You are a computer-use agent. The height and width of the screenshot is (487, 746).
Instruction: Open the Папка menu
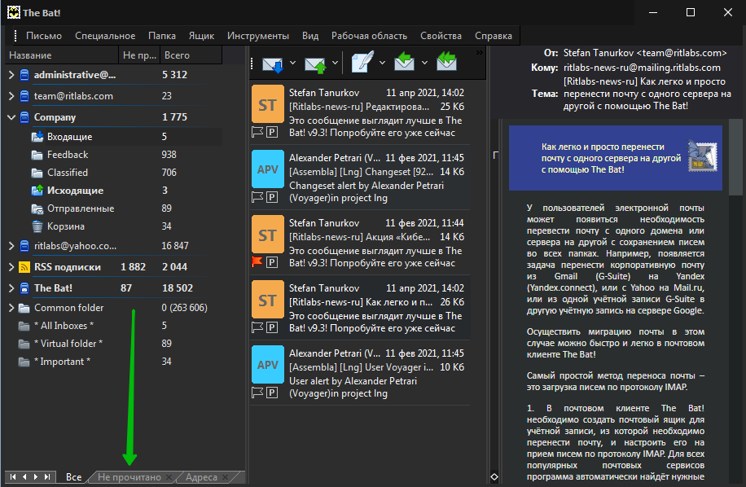click(162, 36)
